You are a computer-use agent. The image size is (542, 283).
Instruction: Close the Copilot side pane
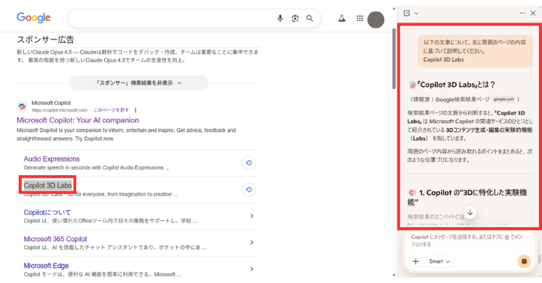coord(533,13)
